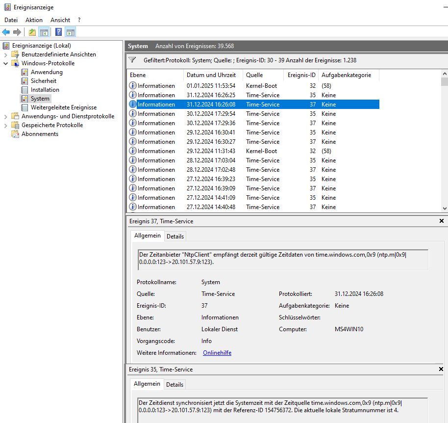Collapse the Windows-Protokolle node

5,63
